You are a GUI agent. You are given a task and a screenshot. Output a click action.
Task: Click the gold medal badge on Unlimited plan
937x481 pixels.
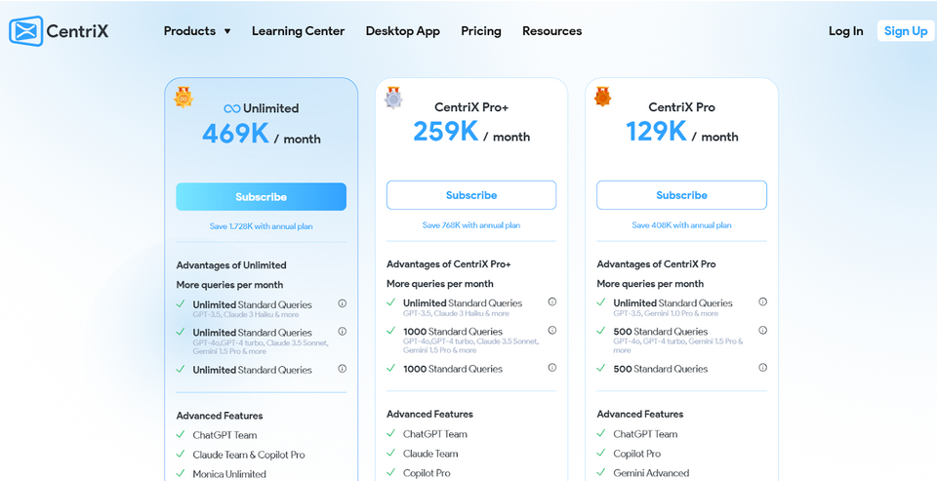(183, 98)
